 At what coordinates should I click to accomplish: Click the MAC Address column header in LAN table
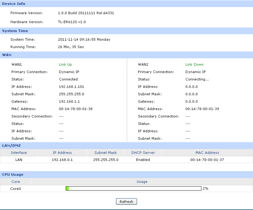pos(207,153)
